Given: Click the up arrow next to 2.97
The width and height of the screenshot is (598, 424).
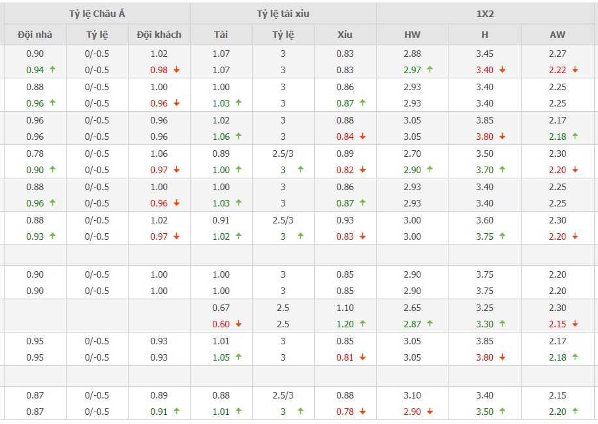Looking at the screenshot, I should (430, 70).
